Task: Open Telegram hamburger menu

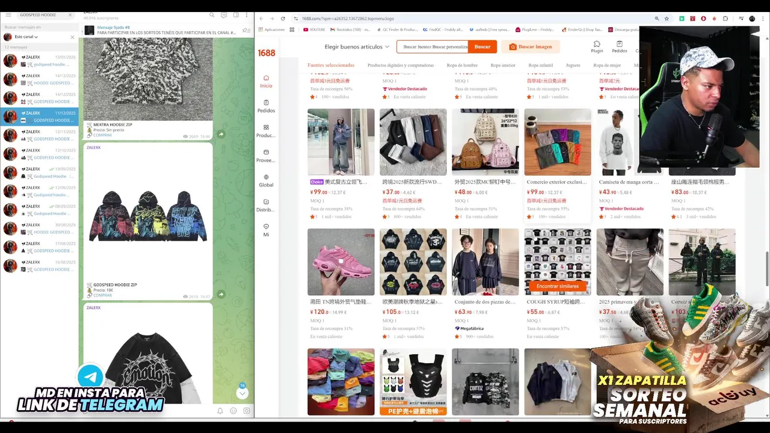Action: tap(8, 14)
